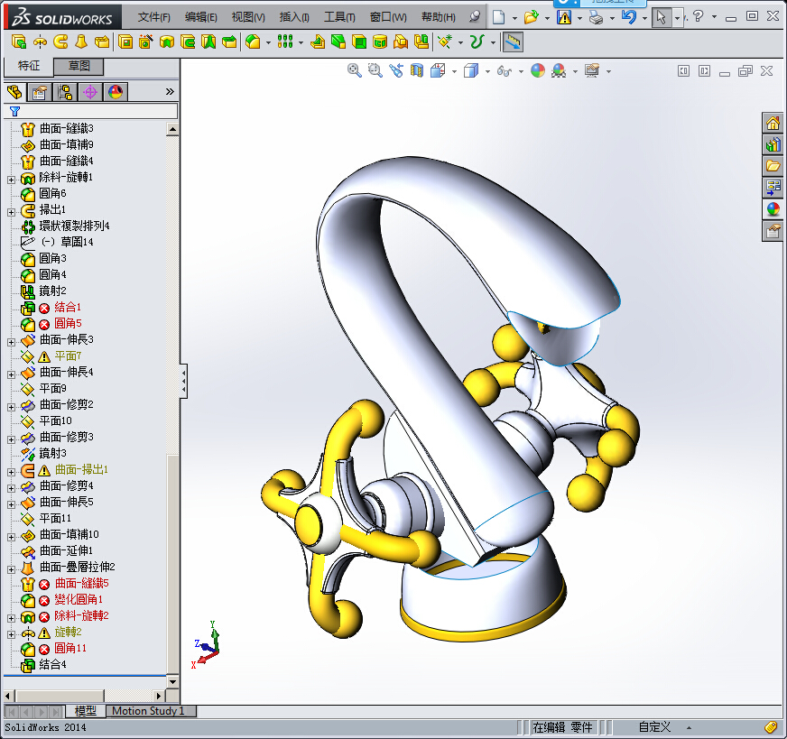
Task: Open the RealView graphics shading icon
Action: click(537, 70)
